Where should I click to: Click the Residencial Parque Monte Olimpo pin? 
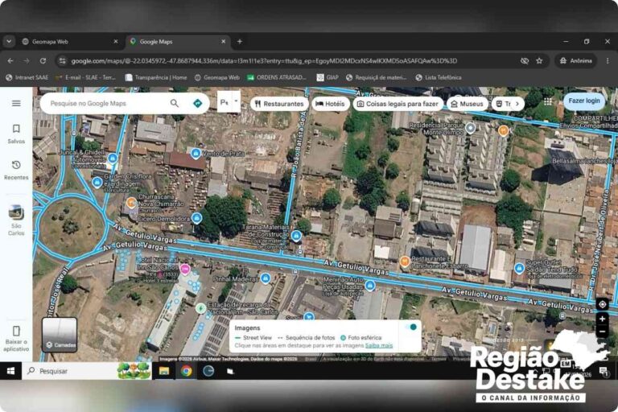pyautogui.click(x=470, y=128)
